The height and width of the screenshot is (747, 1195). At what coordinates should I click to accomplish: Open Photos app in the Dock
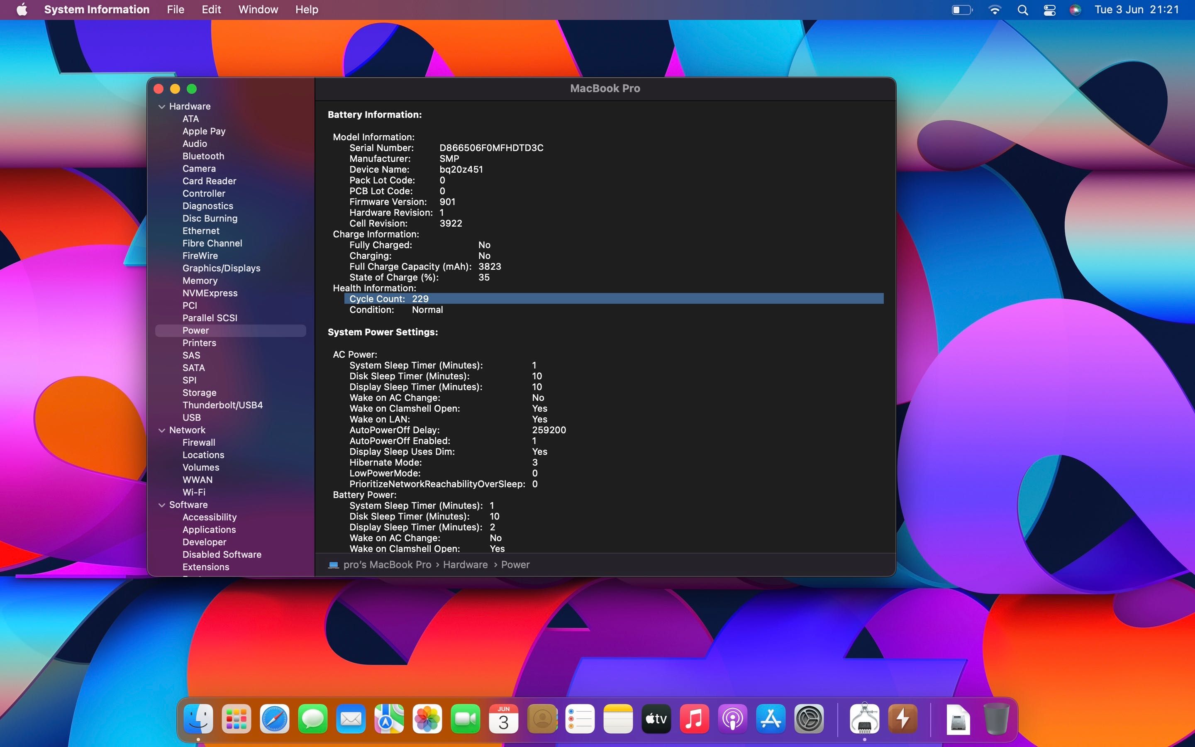click(x=427, y=719)
